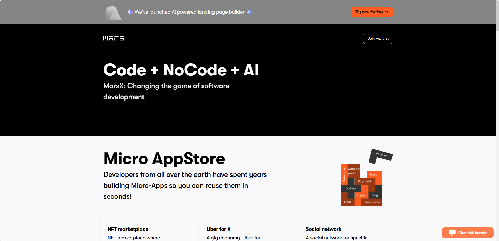Click the A gig economy description text
This screenshot has height=241, width=499.
234,238
